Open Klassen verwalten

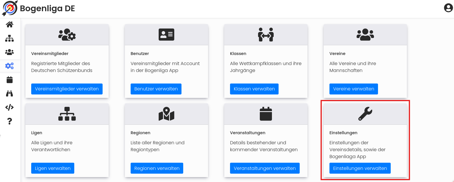tap(254, 89)
